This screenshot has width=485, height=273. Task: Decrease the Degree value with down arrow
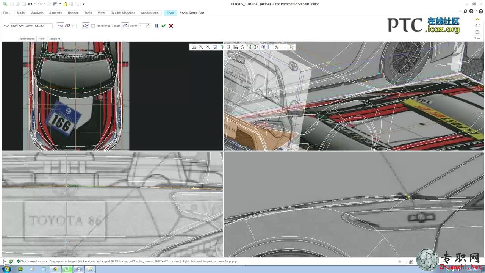coord(148,27)
